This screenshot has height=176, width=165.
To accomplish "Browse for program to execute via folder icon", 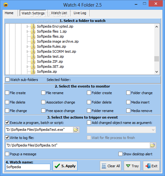I will (x=76, y=130).
